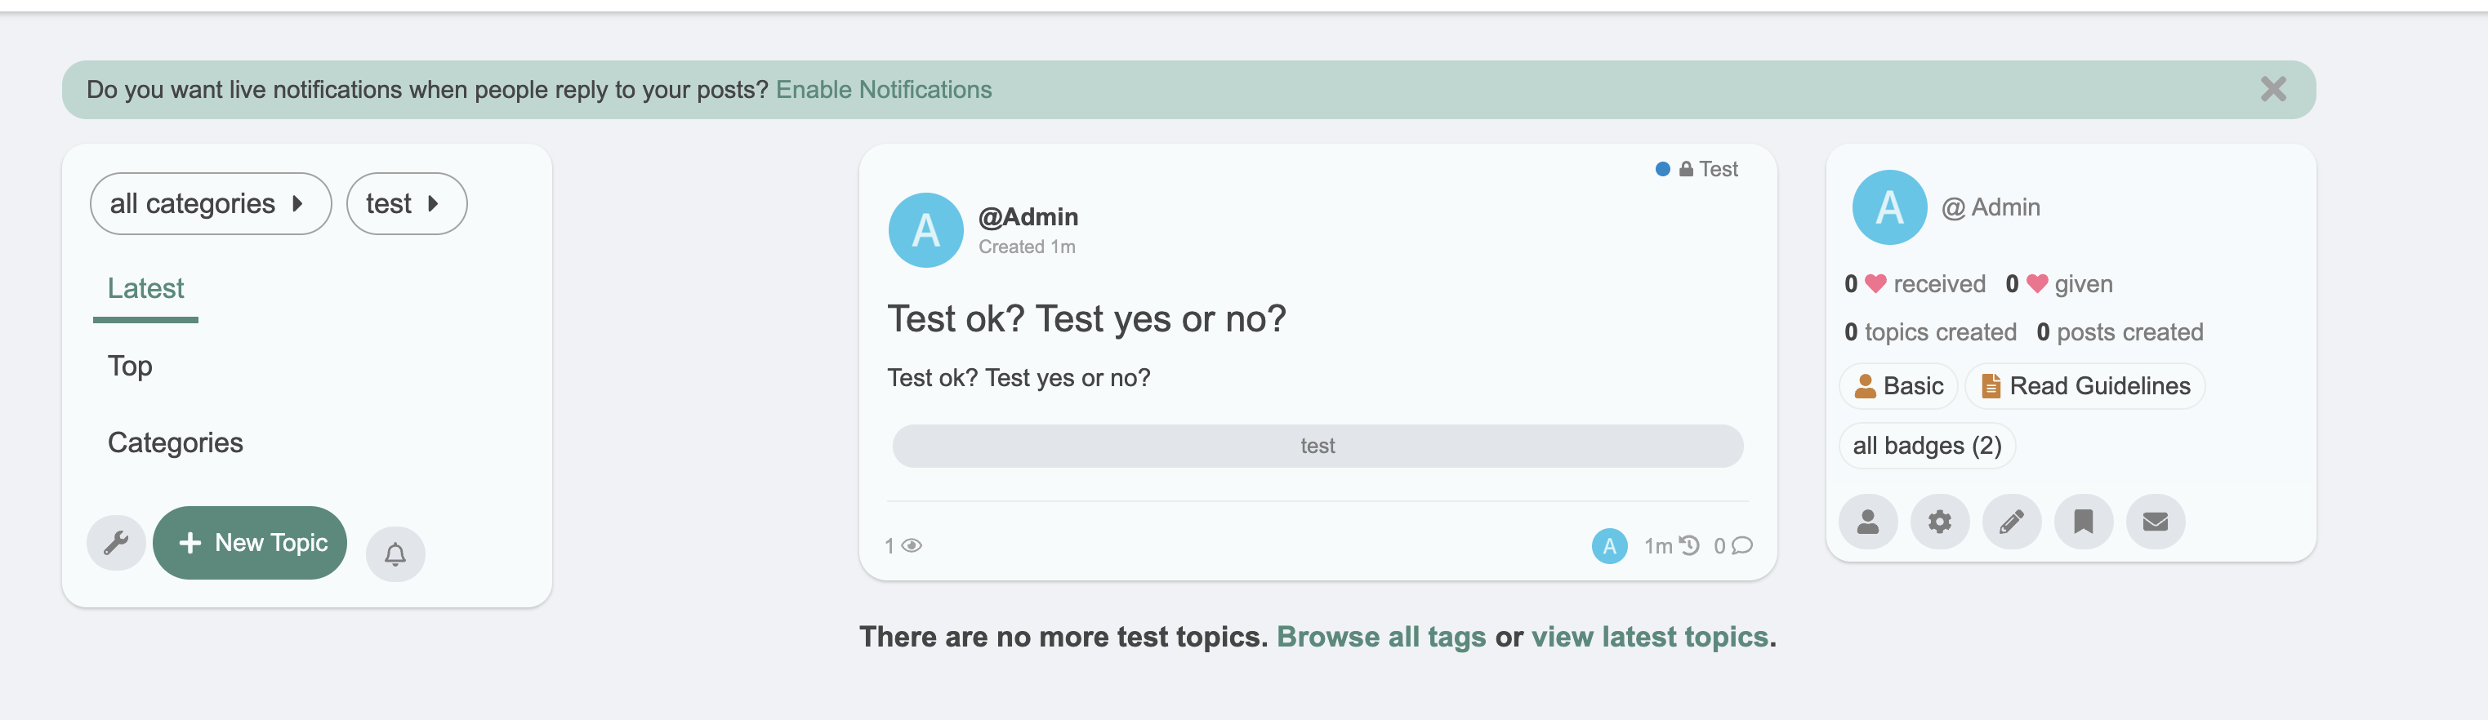
Task: Open bookmarks via the bookmark icon
Action: (2084, 522)
